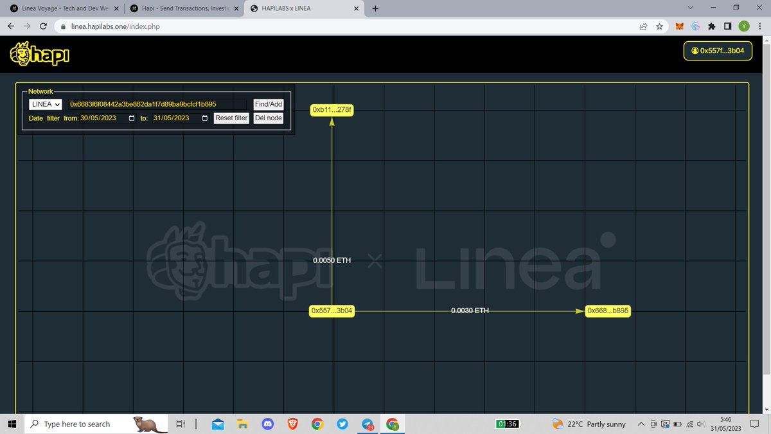This screenshot has width=771, height=434.
Task: Open the calendar picker for 'from' date
Action: point(132,118)
